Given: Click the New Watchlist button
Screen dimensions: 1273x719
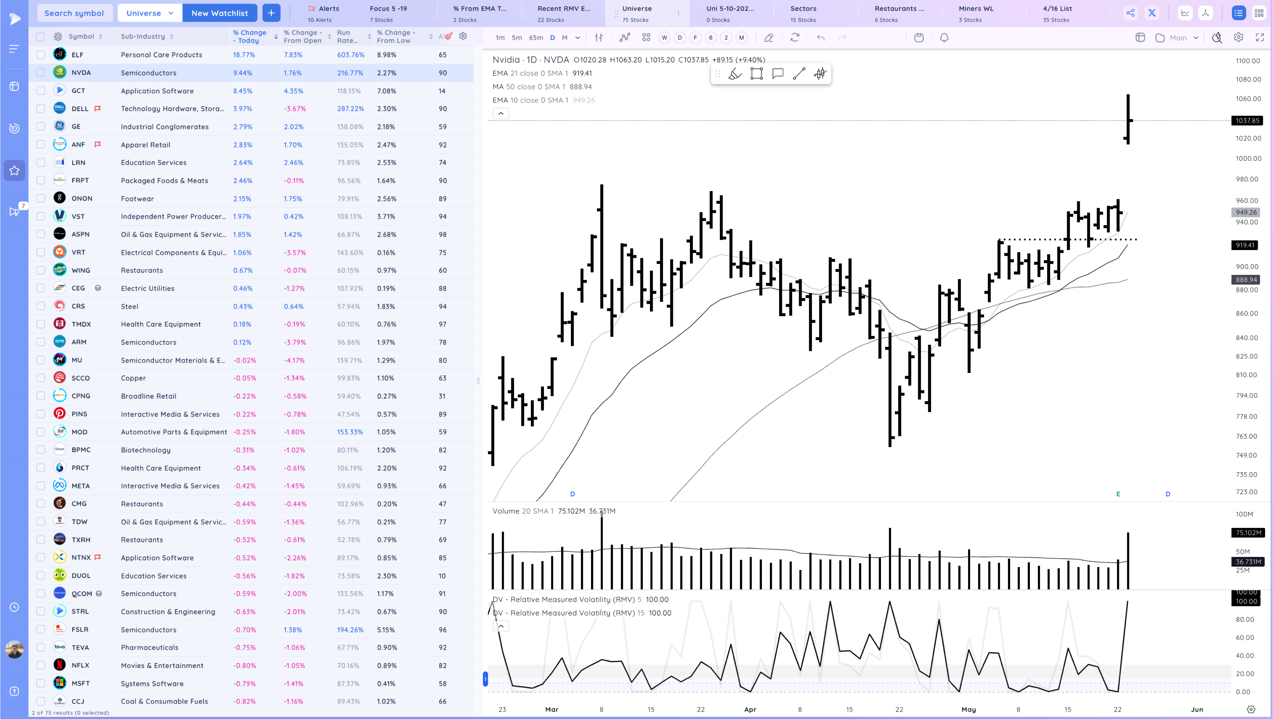Looking at the screenshot, I should point(219,13).
